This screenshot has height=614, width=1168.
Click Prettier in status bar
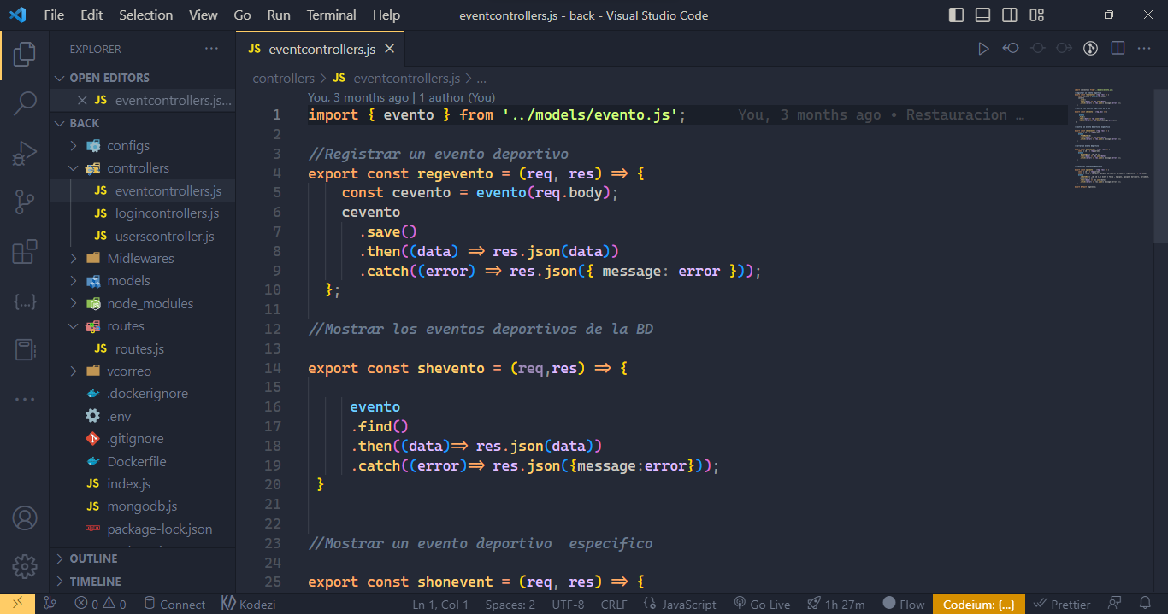1061,604
